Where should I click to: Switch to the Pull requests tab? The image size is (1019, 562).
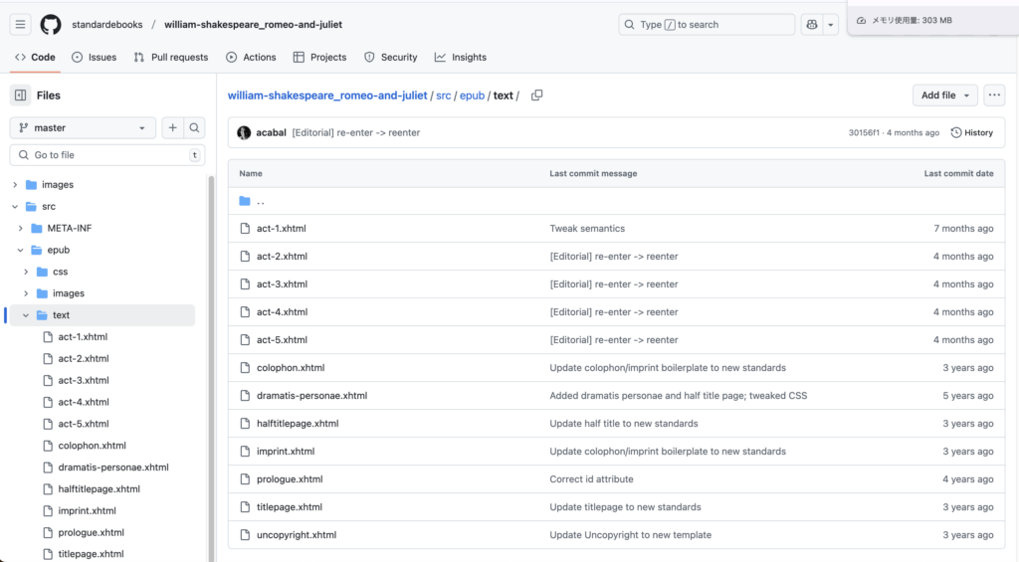171,57
